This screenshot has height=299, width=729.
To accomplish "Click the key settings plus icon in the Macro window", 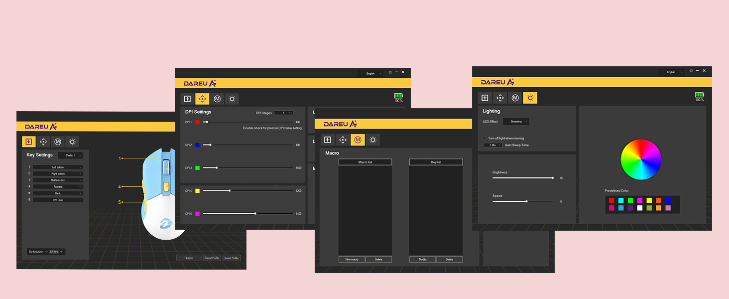I will tap(328, 140).
